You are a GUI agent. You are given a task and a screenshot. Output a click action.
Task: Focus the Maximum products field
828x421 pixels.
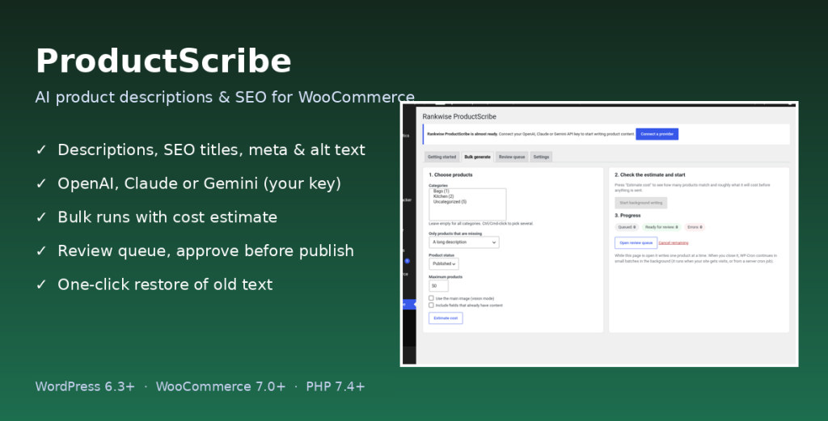coord(438,286)
